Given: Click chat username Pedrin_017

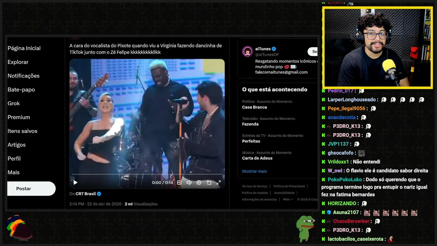Looking at the screenshot, I should [340, 91].
